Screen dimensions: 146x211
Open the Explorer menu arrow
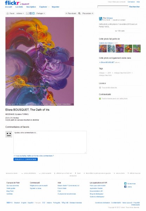click(x=49, y=7)
